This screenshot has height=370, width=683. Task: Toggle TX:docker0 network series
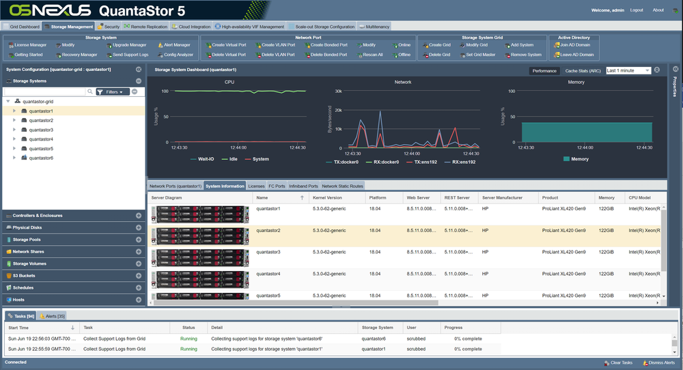click(x=342, y=162)
